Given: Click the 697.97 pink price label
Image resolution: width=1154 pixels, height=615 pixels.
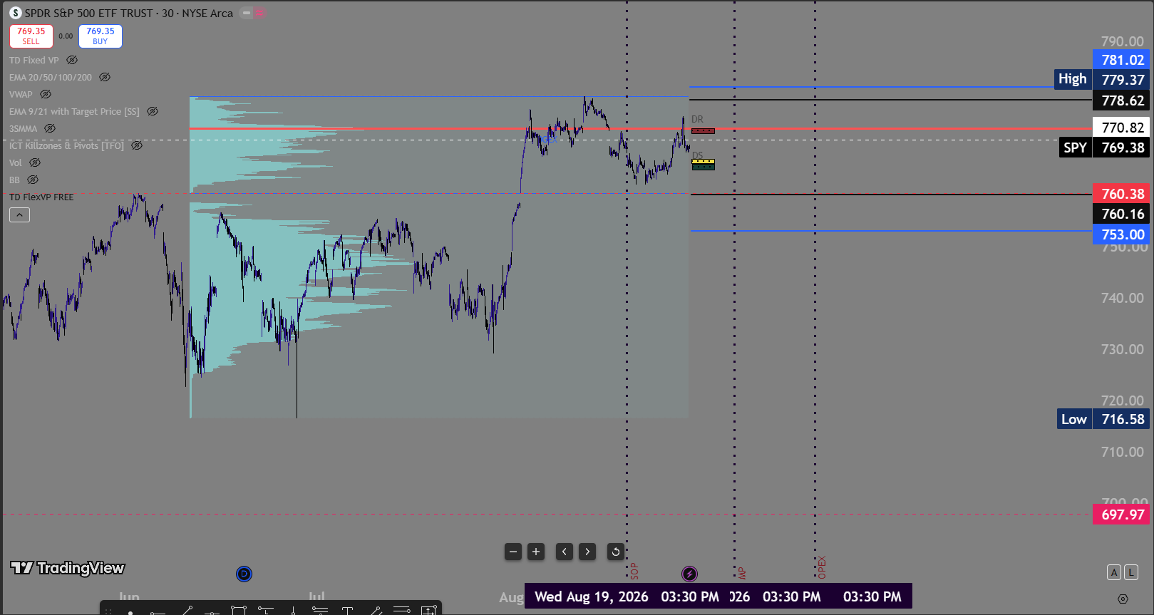Looking at the screenshot, I should (1121, 515).
